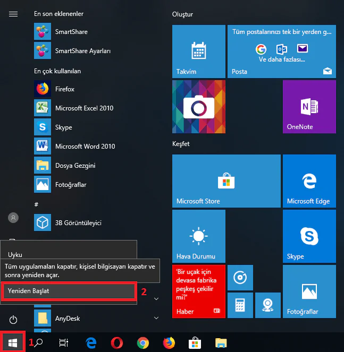
Task: Open SmartShare Ayarları from recently added
Action: (x=82, y=51)
